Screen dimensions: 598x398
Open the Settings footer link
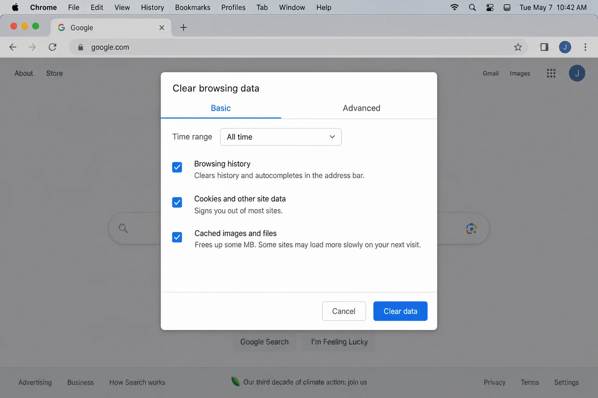coord(566,382)
